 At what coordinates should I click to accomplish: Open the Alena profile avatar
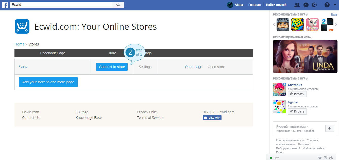(230, 5)
